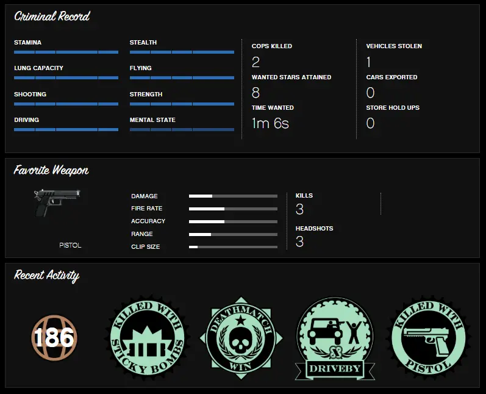This screenshot has width=486, height=394.
Task: Click the weapon Damage stat bar
Action: pos(233,196)
